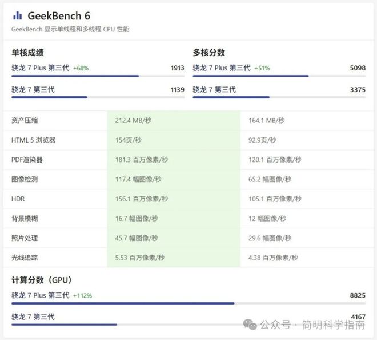Click the value 117.4 幅图像/秒

(138, 179)
